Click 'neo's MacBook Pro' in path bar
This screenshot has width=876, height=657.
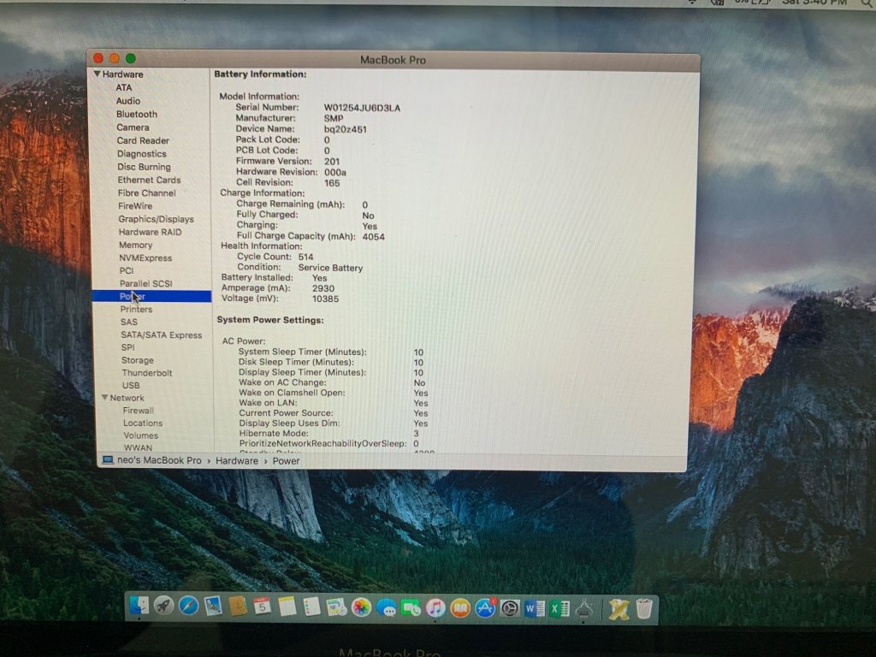(x=159, y=460)
